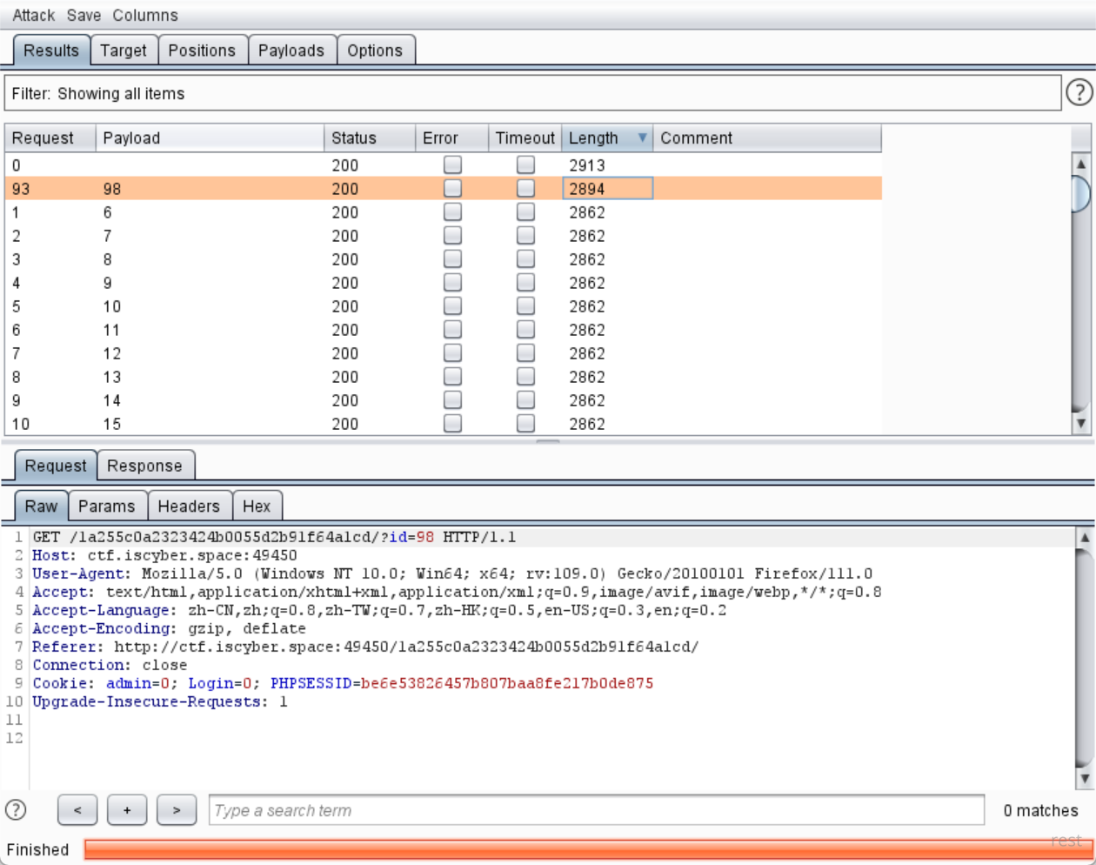Open the Attack menu
Screen dimensions: 1096x865
[x=33, y=16]
